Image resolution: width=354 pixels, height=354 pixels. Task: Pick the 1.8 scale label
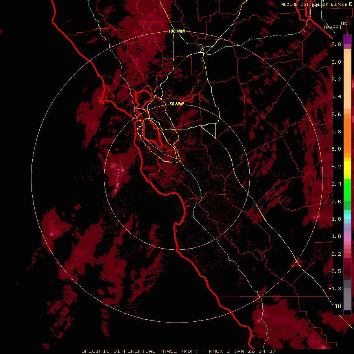pyautogui.click(x=336, y=219)
